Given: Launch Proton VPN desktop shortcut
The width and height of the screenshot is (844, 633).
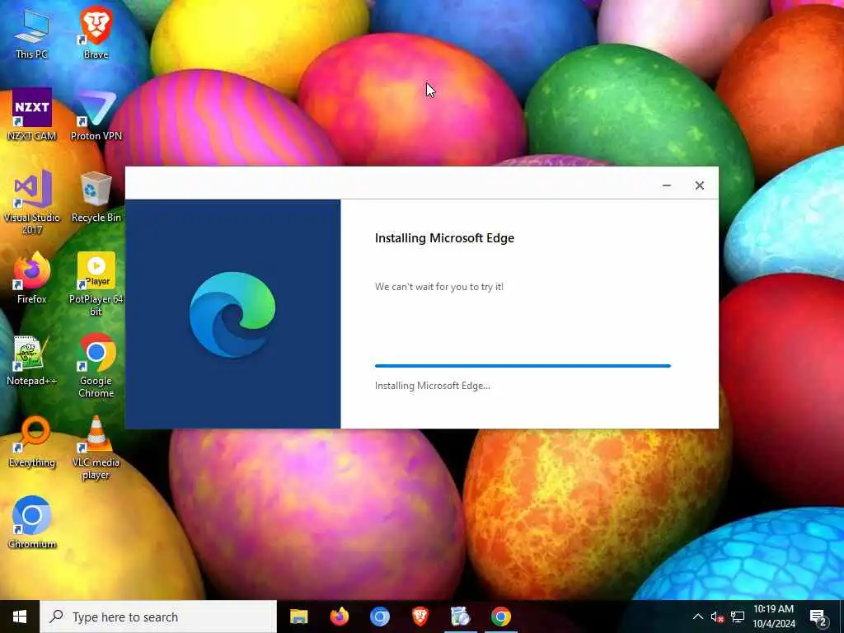Looking at the screenshot, I should coord(96,115).
